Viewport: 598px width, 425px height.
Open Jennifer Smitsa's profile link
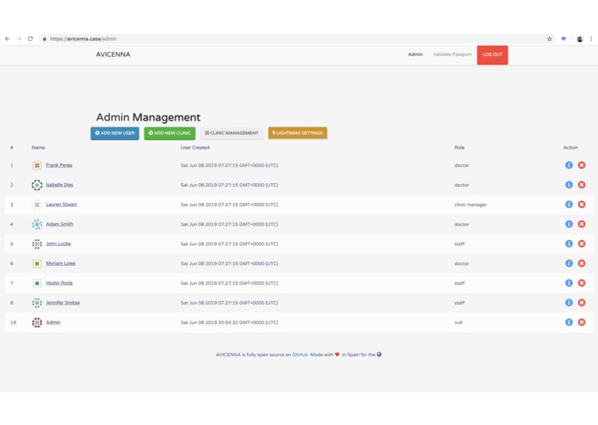63,303
